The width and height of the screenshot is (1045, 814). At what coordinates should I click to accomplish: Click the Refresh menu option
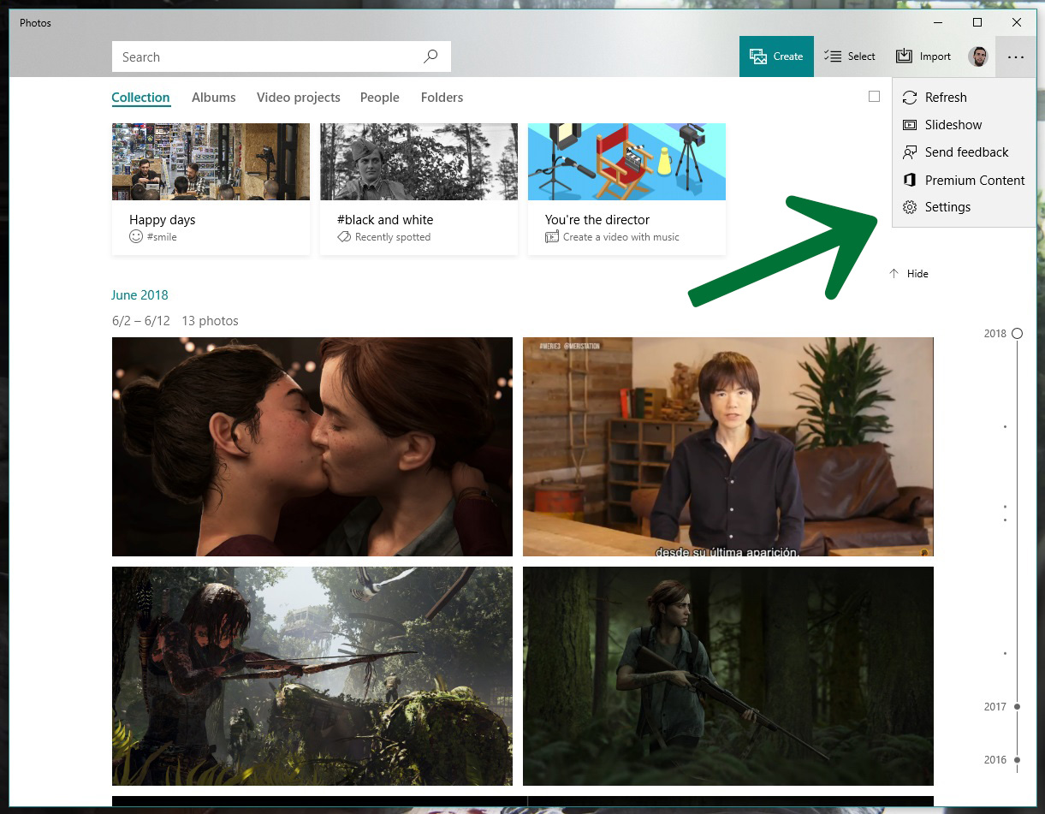(945, 98)
